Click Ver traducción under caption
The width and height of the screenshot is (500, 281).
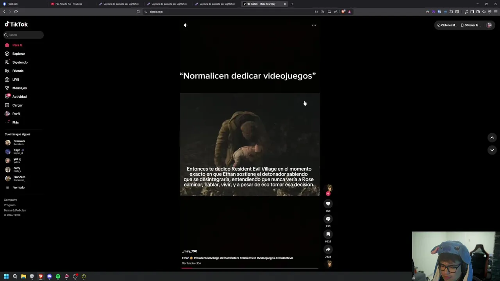pyautogui.click(x=191, y=263)
